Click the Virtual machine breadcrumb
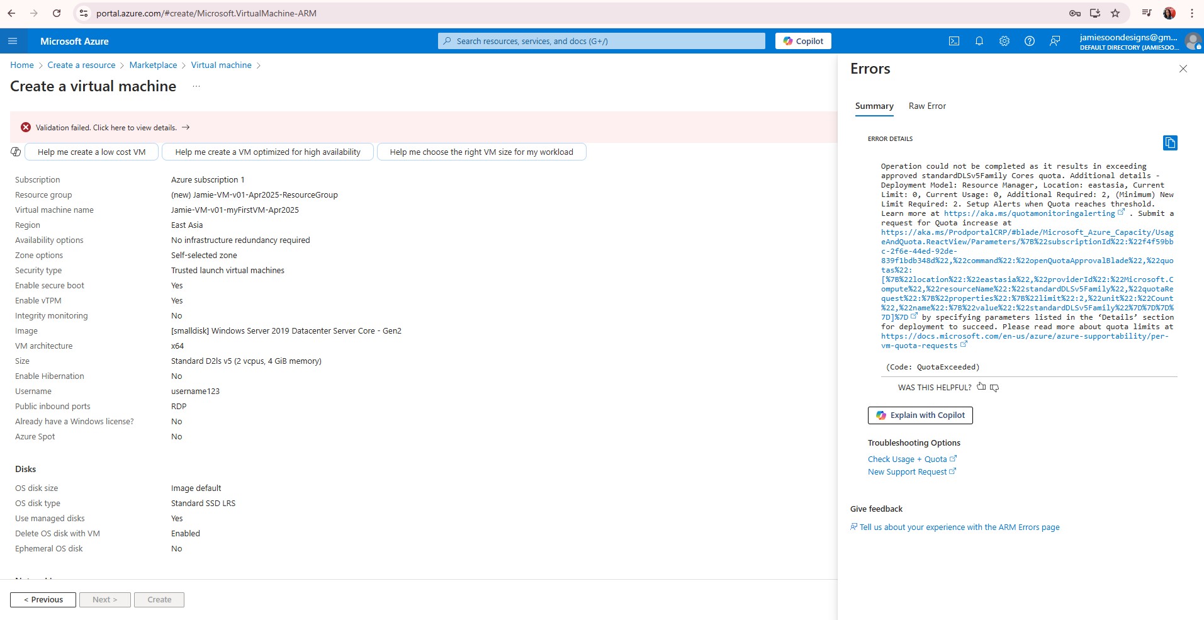Image resolution: width=1204 pixels, height=620 pixels. coord(221,65)
